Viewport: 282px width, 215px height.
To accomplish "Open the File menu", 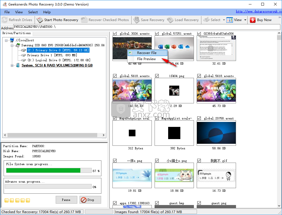I will 7,12.
